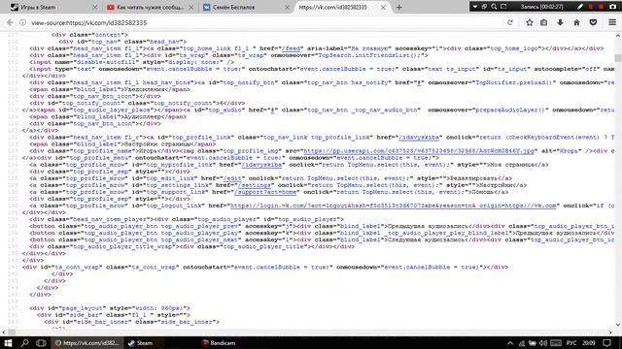Image resolution: width=622 pixels, height=349 pixels.
Task: Click the 'prepareAudioLayer()' text in source
Action: pyautogui.click(x=510, y=110)
